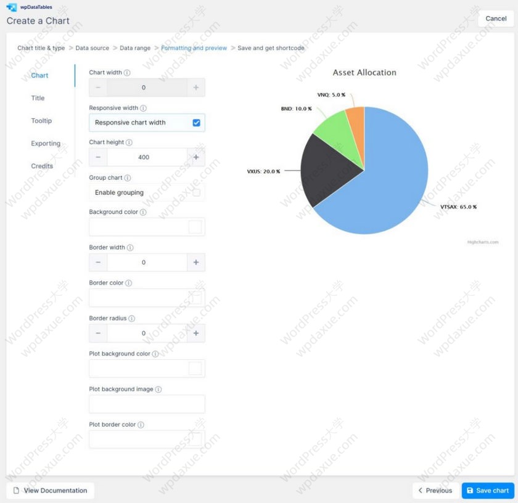518x503 pixels.
Task: Open Plot border color info icon
Action: tap(141, 425)
